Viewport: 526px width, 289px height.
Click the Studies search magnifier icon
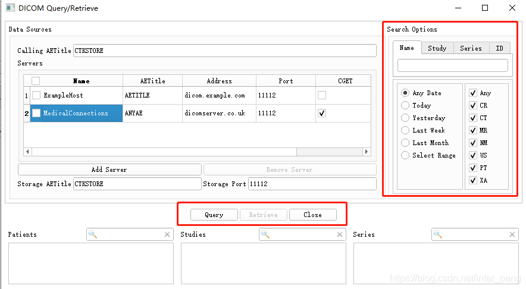pyautogui.click(x=265, y=234)
